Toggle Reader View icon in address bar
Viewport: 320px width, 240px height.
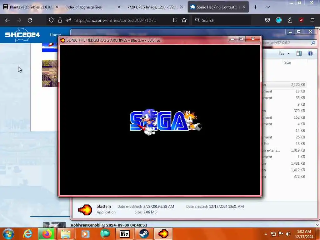click(175, 20)
